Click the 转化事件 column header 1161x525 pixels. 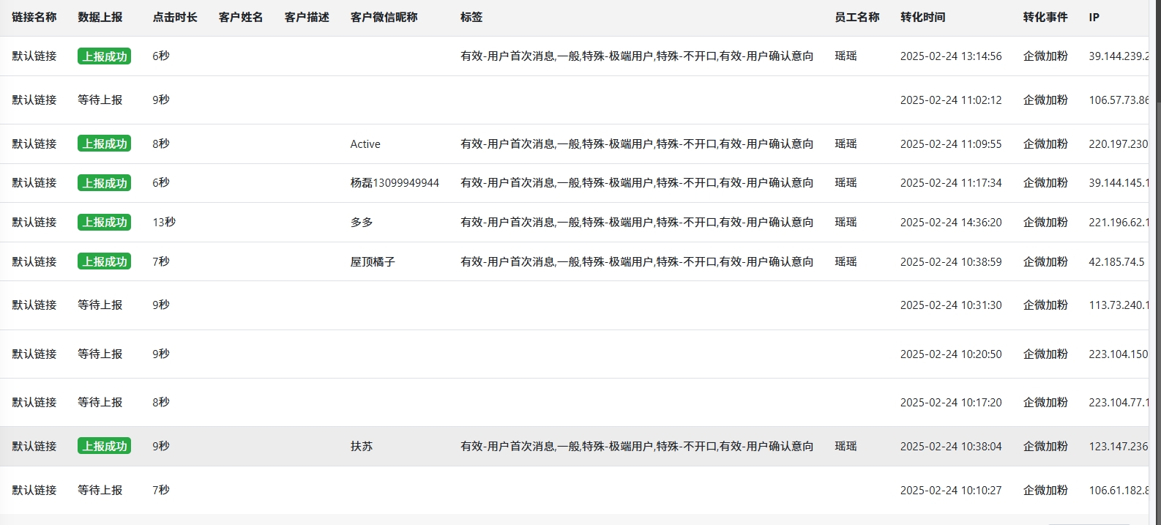tap(1045, 17)
